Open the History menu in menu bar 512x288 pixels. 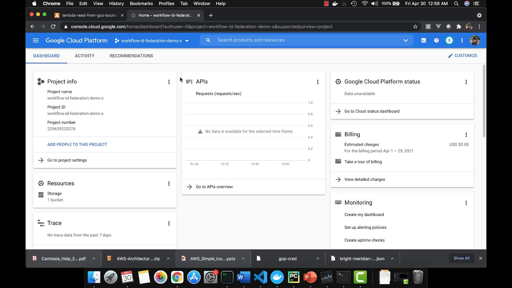click(116, 4)
